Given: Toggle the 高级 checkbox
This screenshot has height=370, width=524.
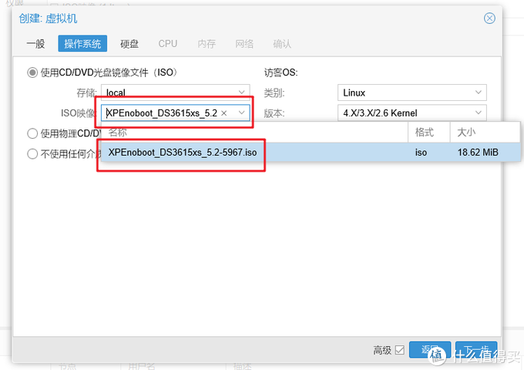Looking at the screenshot, I should pos(400,350).
